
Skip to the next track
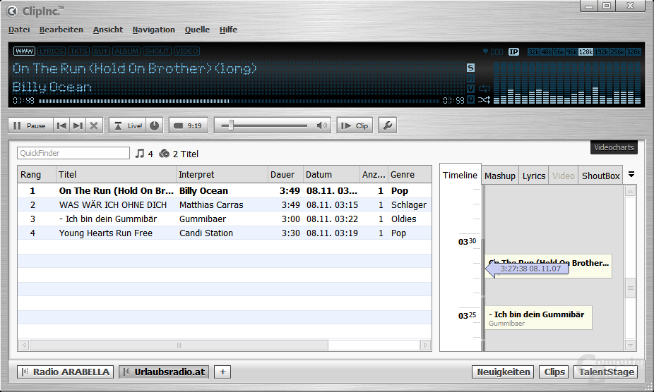[78, 125]
